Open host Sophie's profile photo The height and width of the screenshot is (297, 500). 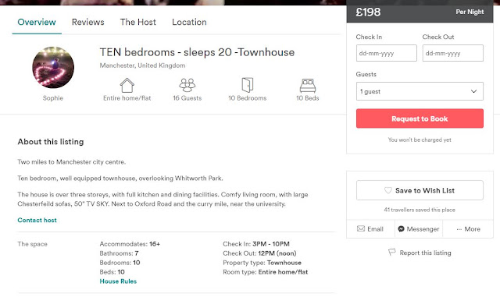pyautogui.click(x=53, y=68)
